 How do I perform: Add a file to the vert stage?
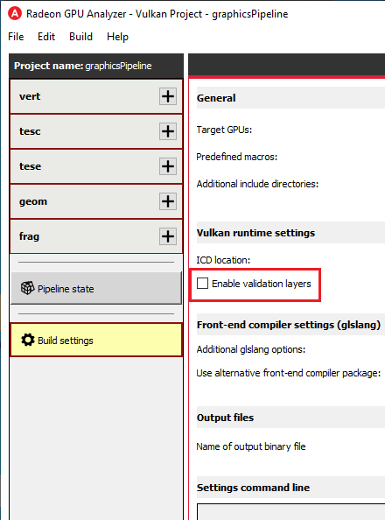tap(168, 96)
